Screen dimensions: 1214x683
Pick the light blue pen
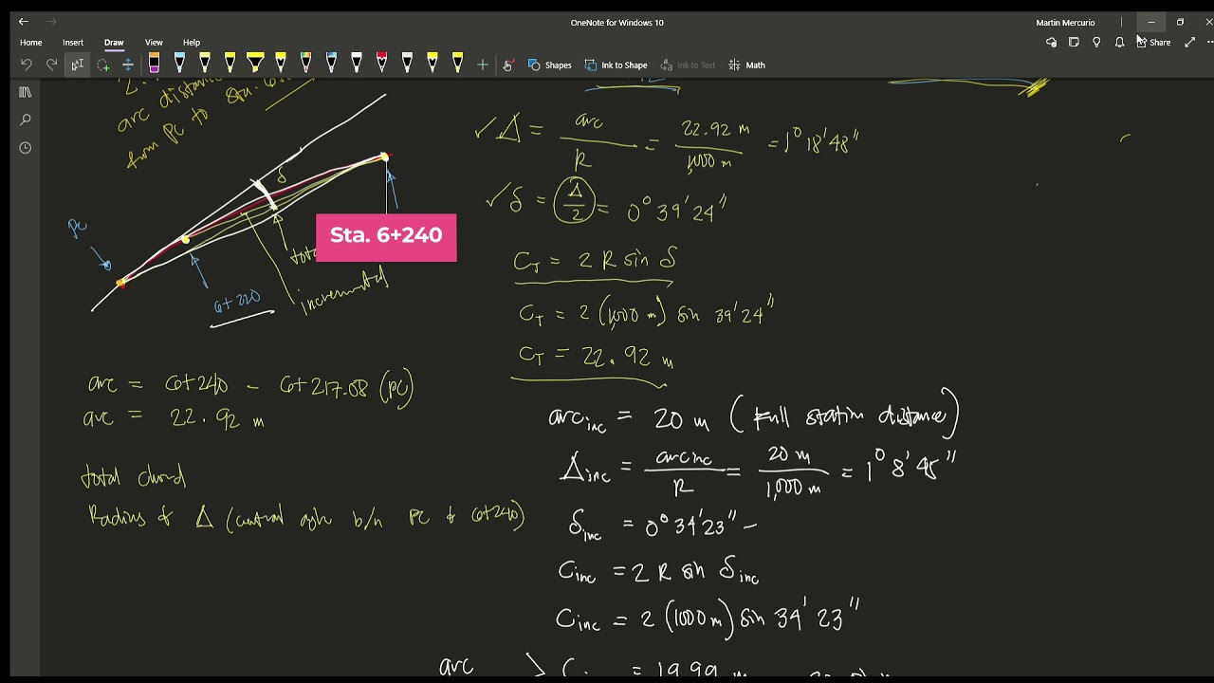179,64
